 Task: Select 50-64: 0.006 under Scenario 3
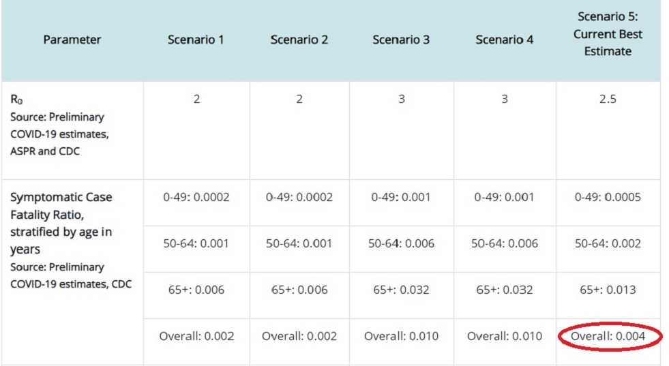401,243
